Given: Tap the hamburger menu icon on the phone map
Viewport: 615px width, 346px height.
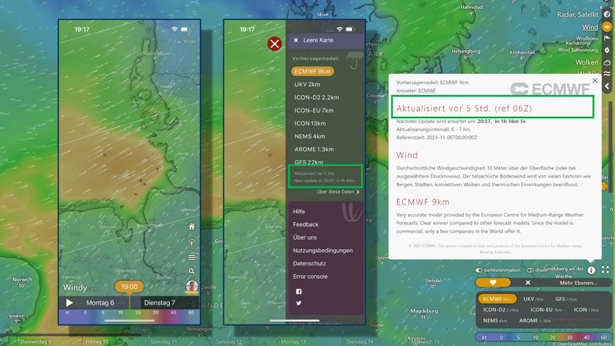Looking at the screenshot, I should (192, 257).
